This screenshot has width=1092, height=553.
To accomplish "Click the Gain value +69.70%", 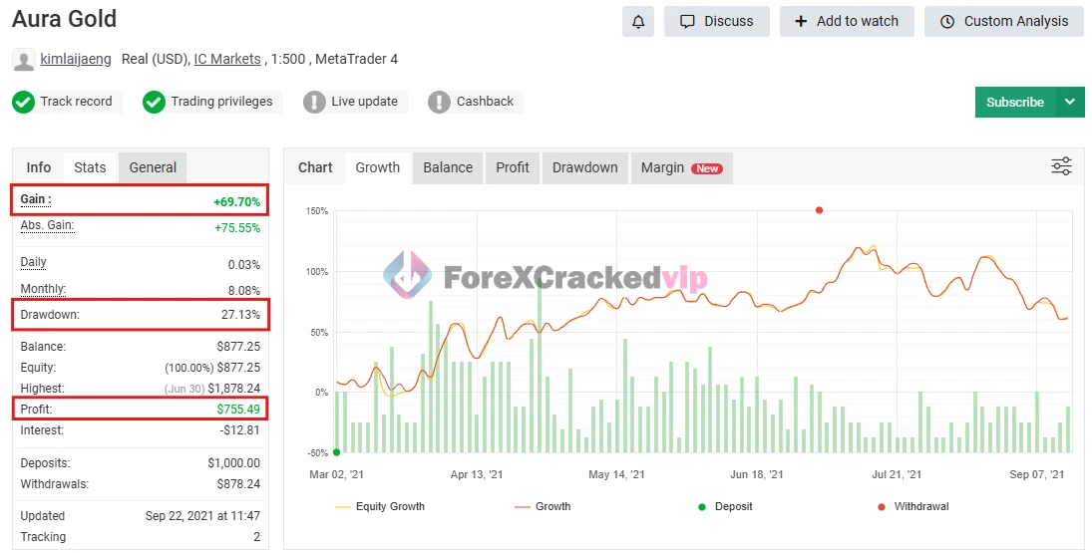I will point(236,202).
